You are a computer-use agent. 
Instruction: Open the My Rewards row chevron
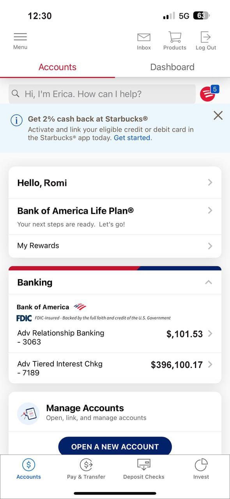click(210, 246)
